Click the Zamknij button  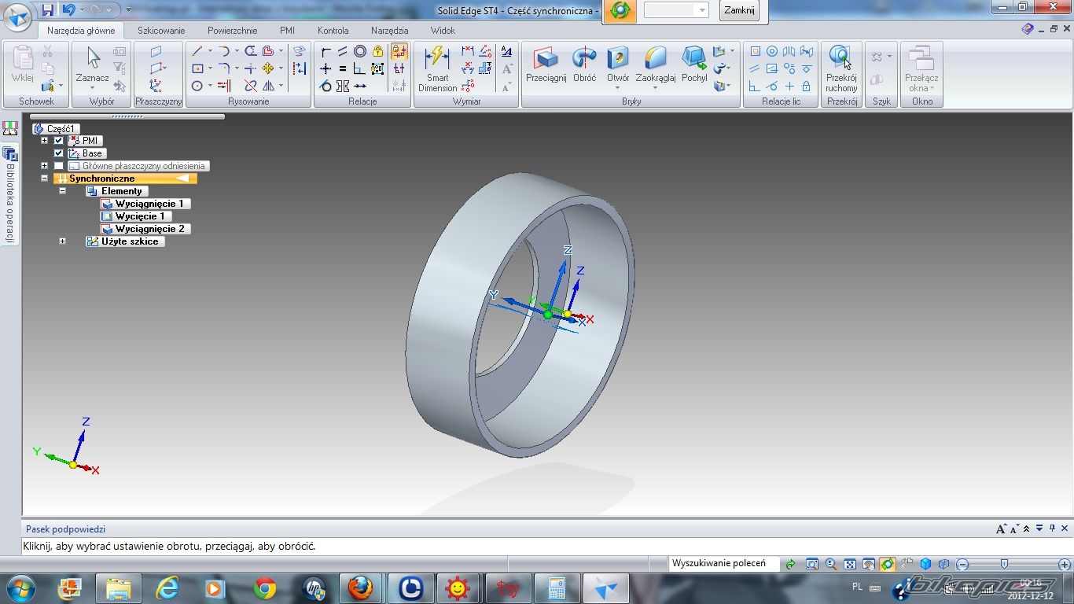tap(740, 10)
